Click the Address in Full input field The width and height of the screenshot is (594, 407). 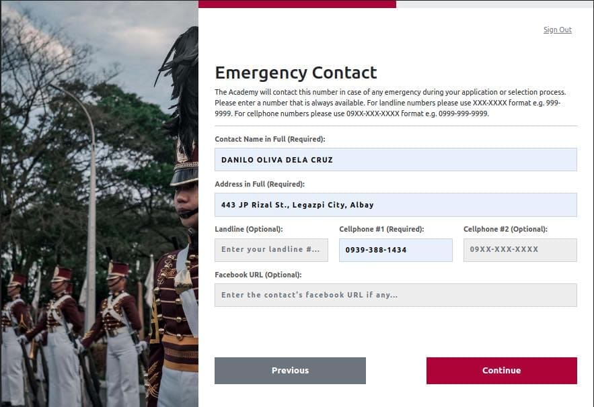pos(396,205)
